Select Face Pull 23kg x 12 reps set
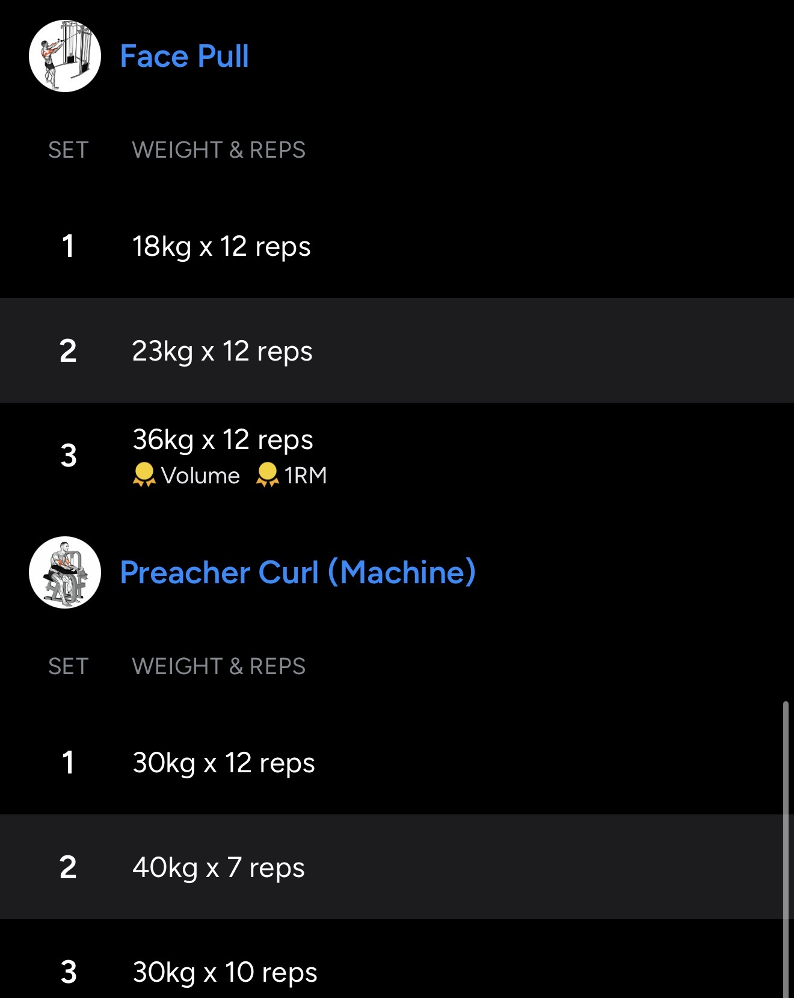This screenshot has height=998, width=794. pyautogui.click(x=222, y=351)
